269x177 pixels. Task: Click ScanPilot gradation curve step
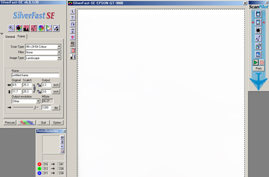258,39
